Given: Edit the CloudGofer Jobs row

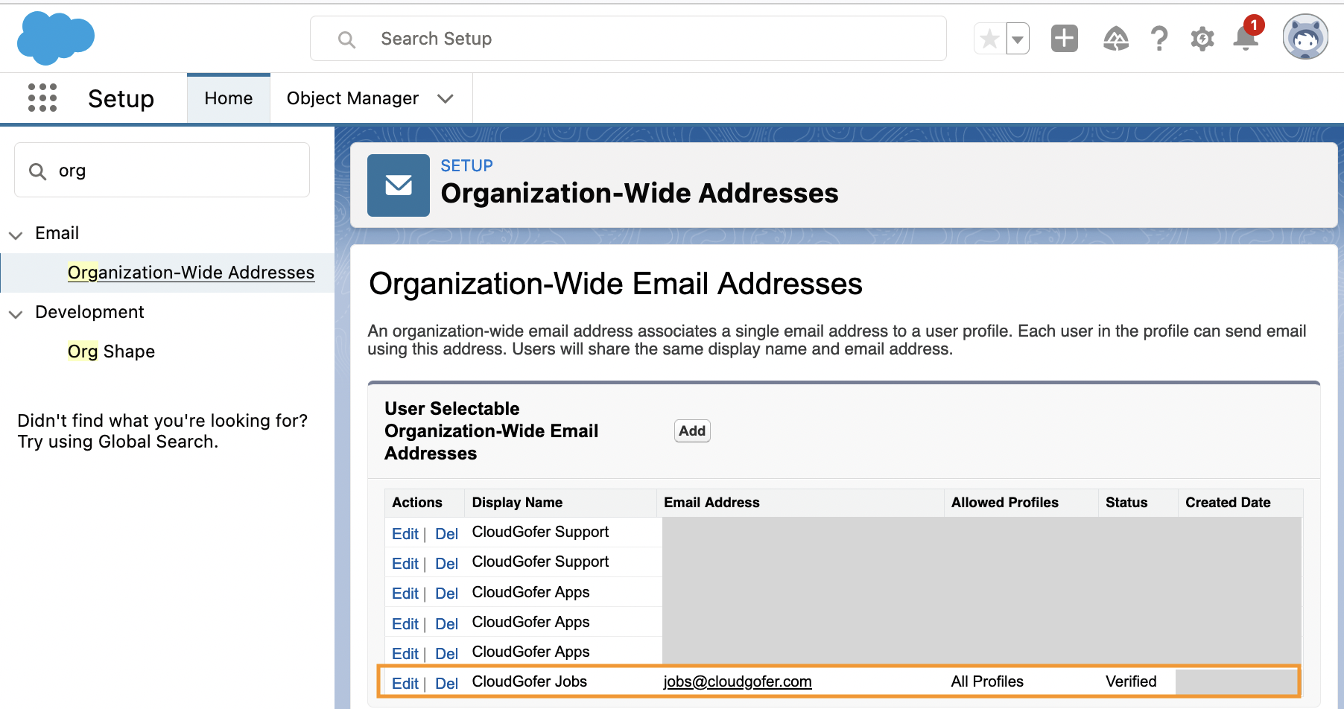Looking at the screenshot, I should pos(405,684).
